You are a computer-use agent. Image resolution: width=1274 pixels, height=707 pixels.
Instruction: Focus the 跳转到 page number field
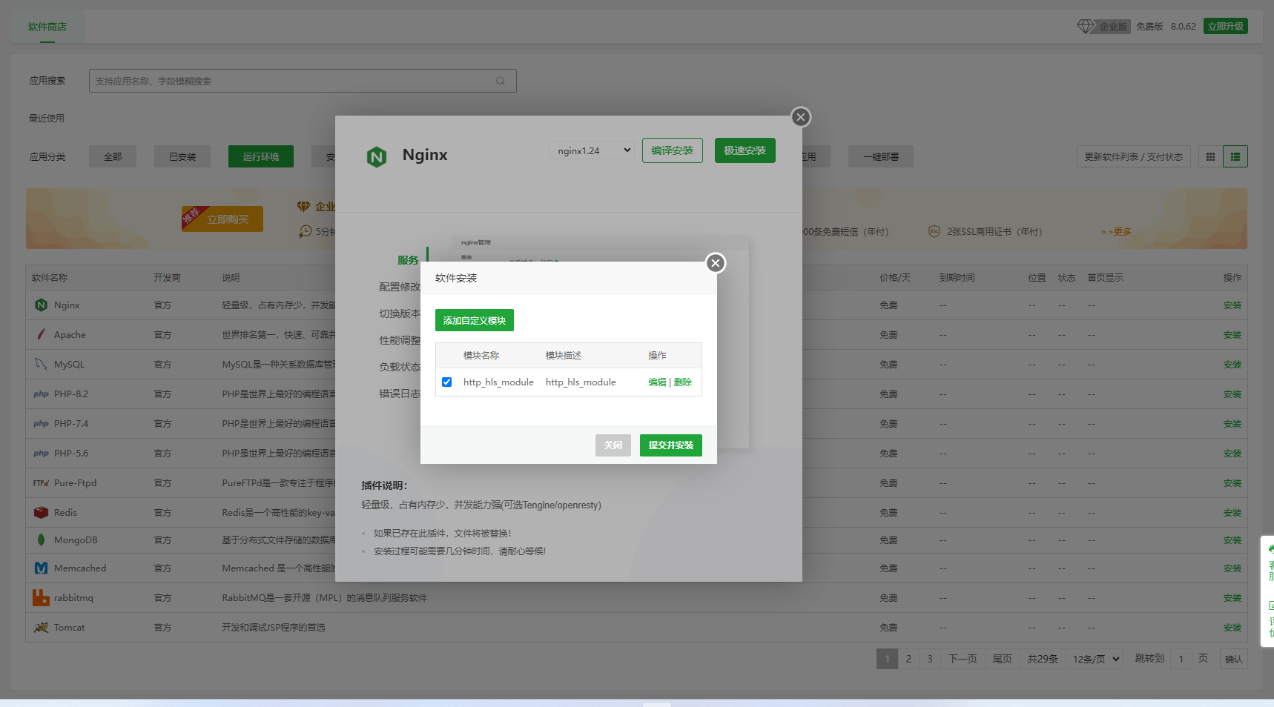point(1181,659)
